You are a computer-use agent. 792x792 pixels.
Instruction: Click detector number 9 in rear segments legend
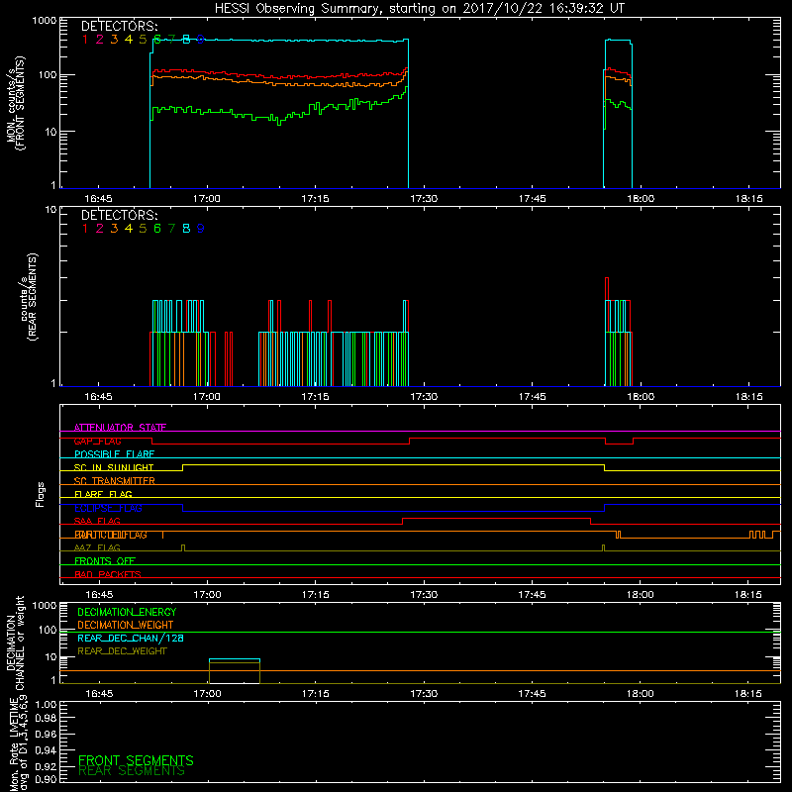pos(201,229)
